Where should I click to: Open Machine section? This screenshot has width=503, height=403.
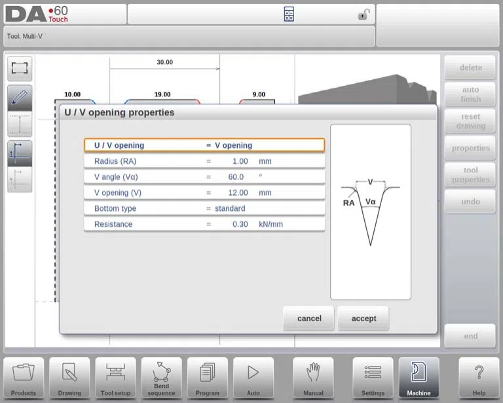(x=419, y=378)
